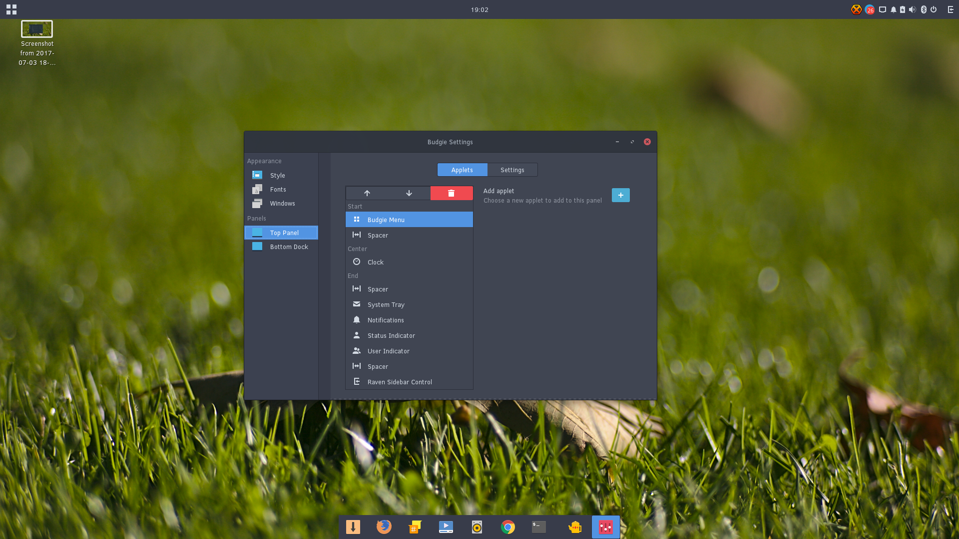Open the Raven sidebar panel icon
Image resolution: width=959 pixels, height=539 pixels.
(x=951, y=9)
